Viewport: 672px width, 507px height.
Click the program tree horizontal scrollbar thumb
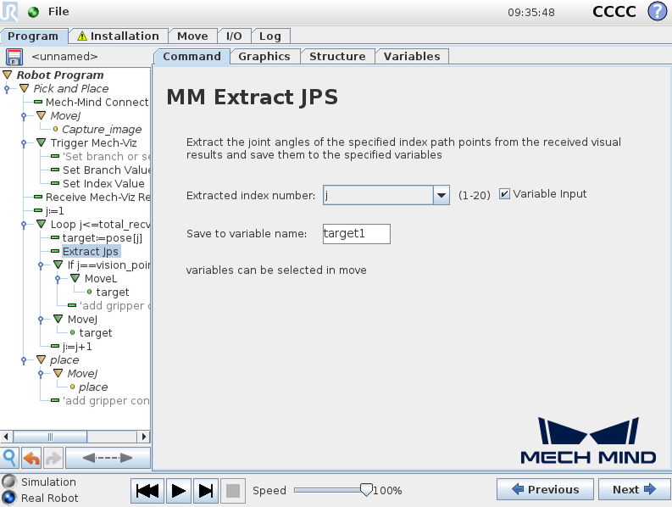50,437
